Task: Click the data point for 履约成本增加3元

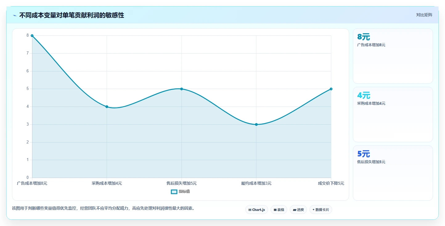Action: [256, 124]
